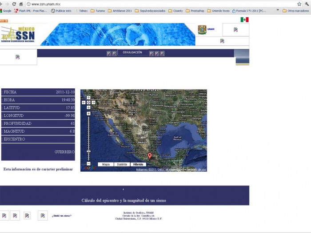Click the LATITUD value 17.85
The image size is (311, 233).
coord(70,108)
